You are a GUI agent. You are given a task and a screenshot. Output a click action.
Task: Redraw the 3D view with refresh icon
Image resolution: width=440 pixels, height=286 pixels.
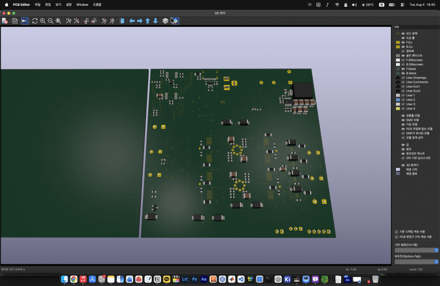(x=35, y=21)
